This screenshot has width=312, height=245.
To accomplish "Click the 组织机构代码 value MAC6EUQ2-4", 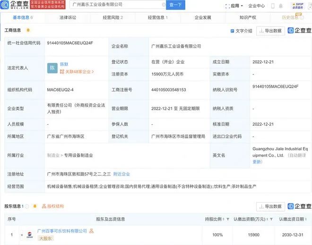I will click(x=60, y=90).
